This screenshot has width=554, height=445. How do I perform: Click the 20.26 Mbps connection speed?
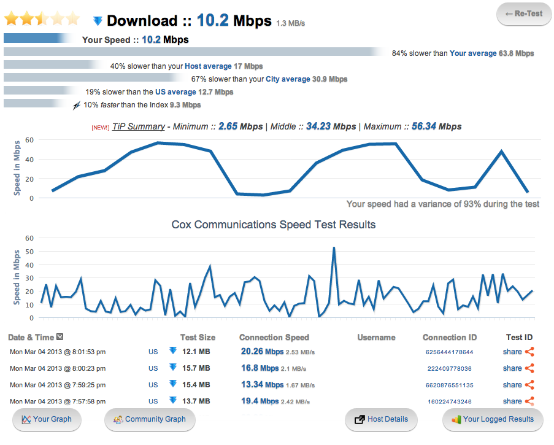[262, 351]
